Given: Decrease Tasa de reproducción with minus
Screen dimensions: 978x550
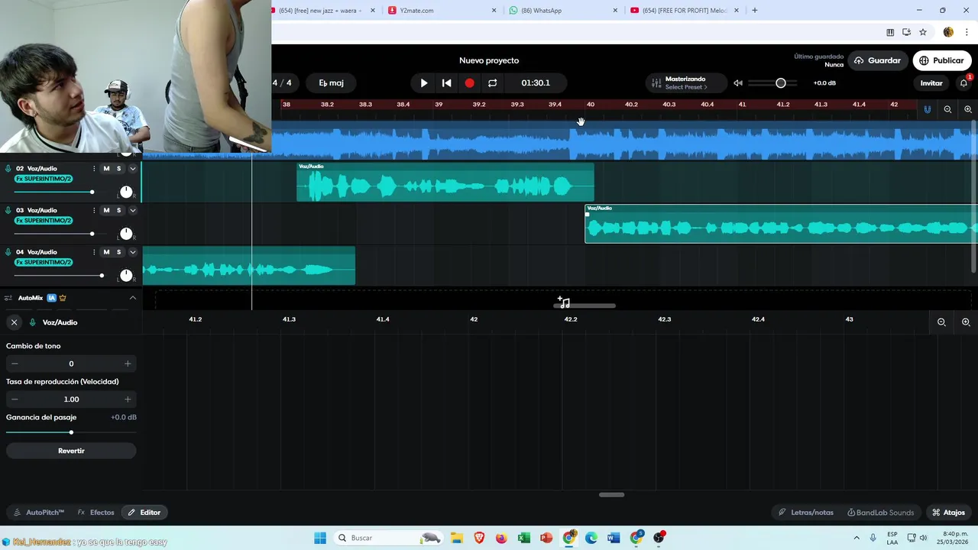Looking at the screenshot, I should point(15,399).
